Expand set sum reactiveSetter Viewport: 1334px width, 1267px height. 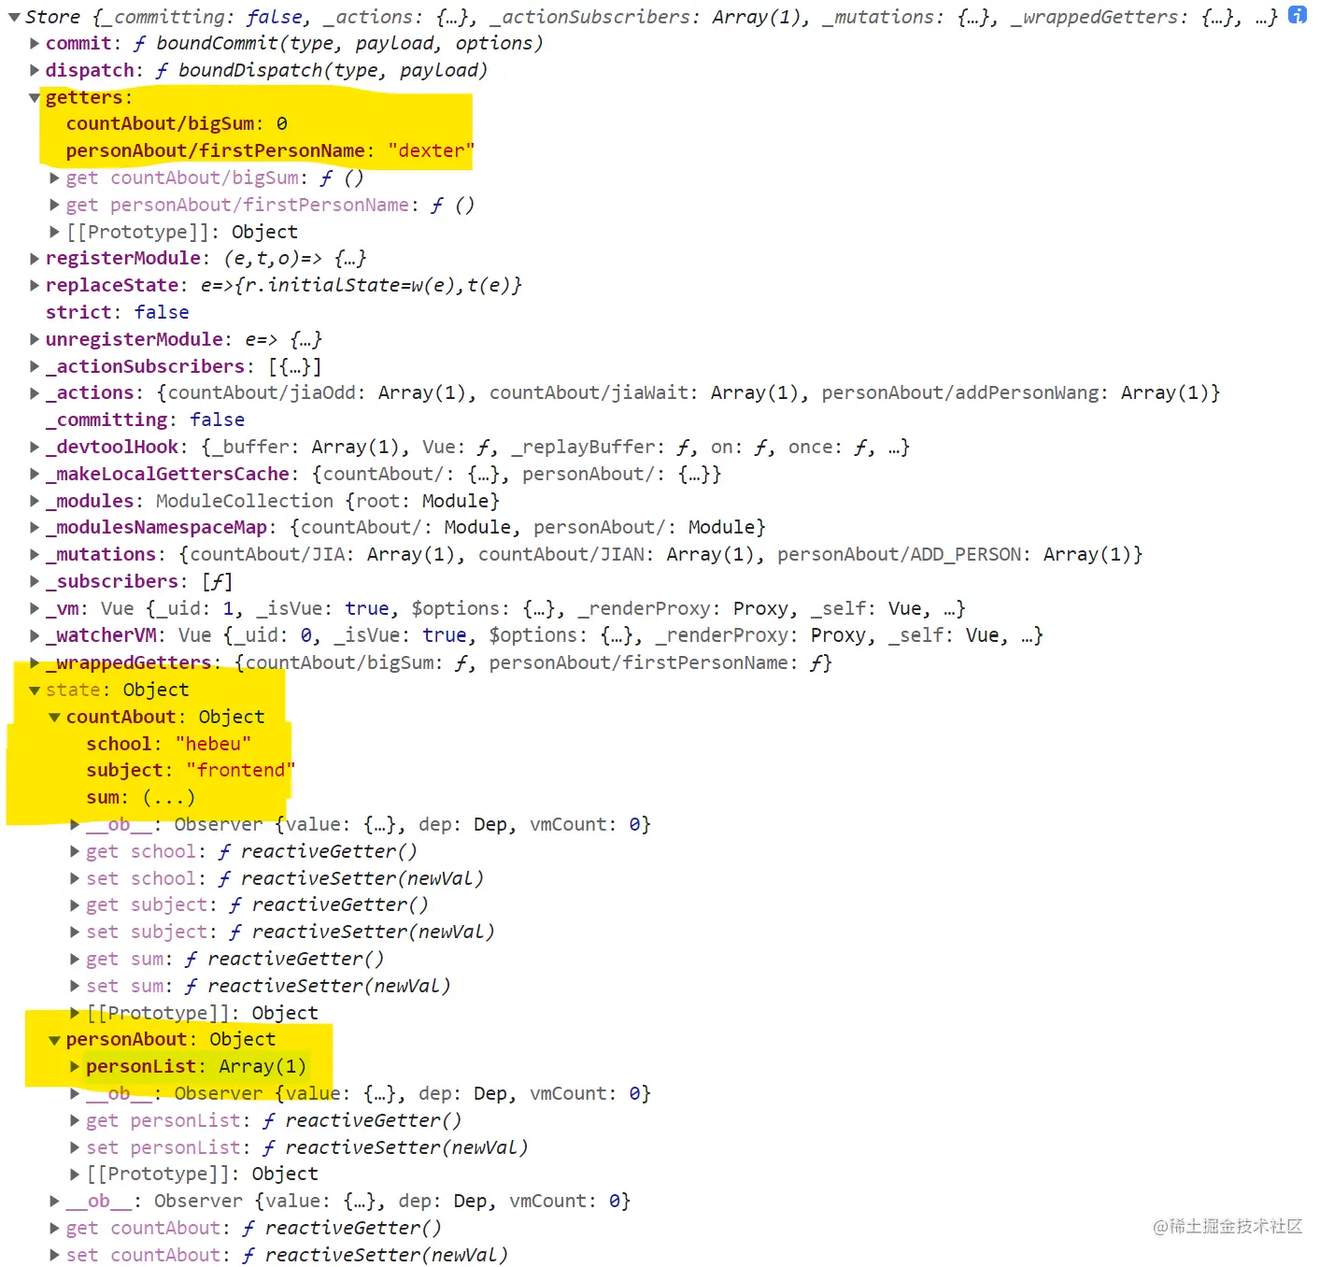(x=76, y=986)
